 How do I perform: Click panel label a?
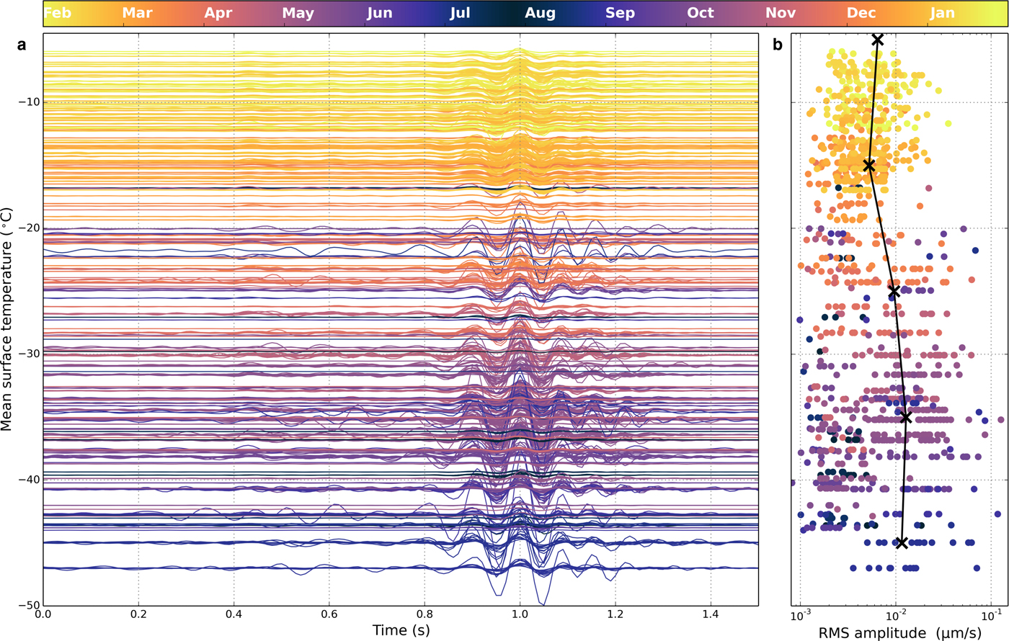pos(22,45)
